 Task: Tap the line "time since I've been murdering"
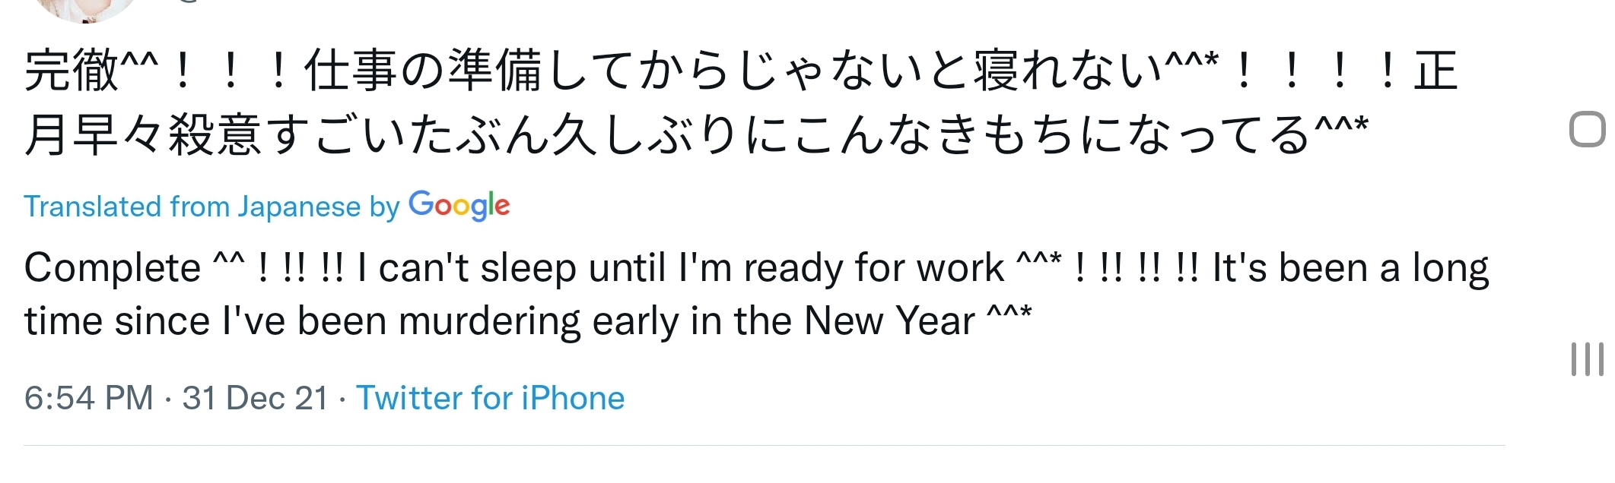tap(528, 320)
